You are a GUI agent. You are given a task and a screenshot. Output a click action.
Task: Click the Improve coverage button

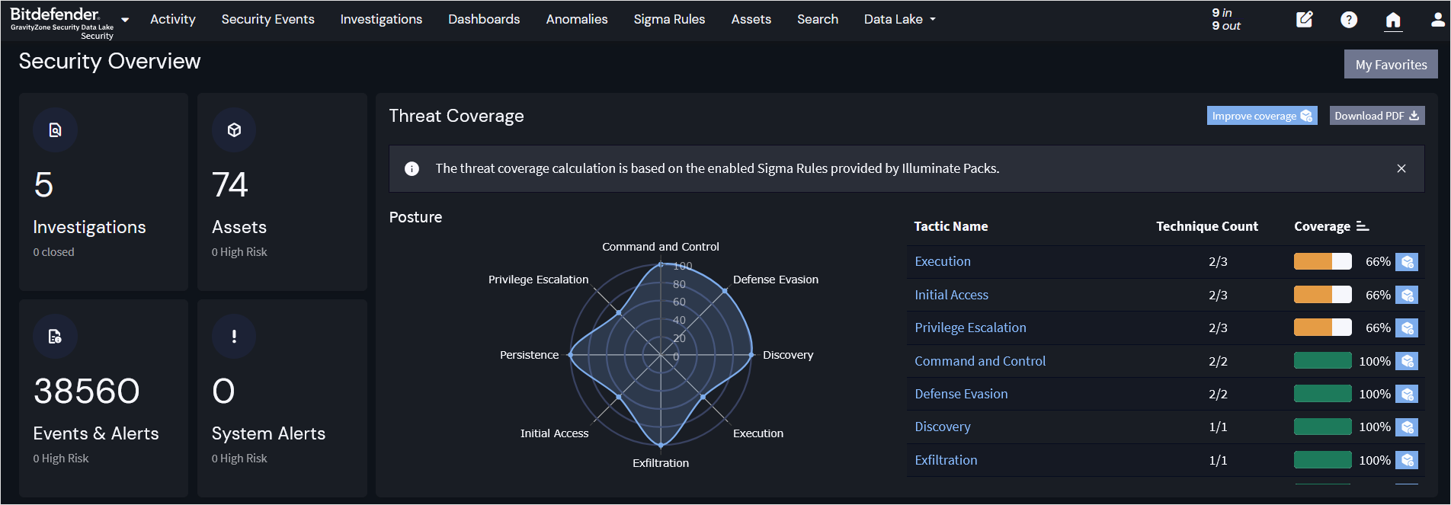pyautogui.click(x=1262, y=116)
